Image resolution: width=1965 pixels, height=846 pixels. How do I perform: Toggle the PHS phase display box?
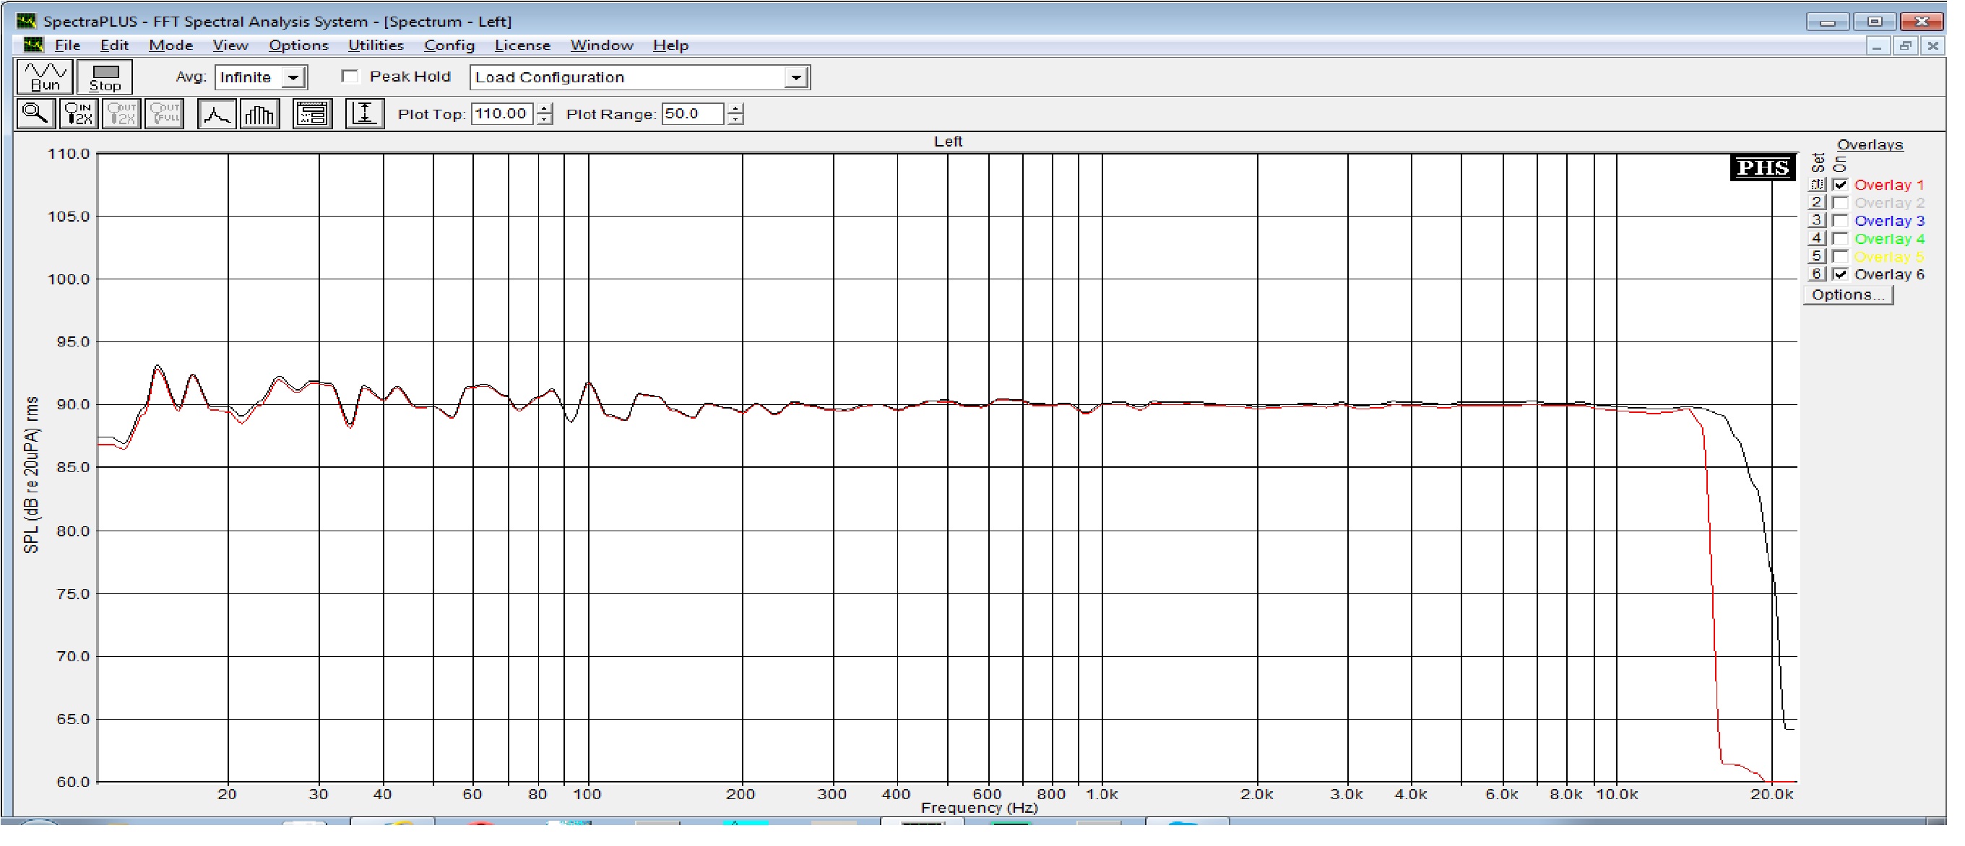1762,167
